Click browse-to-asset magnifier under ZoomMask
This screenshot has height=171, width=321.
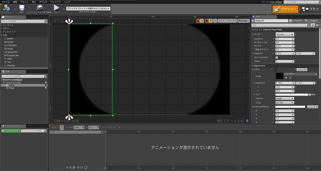290,78
